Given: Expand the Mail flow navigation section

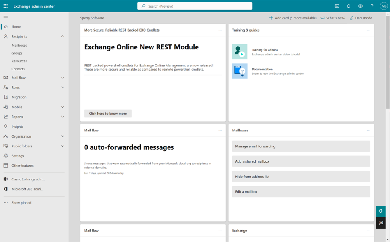Looking at the screenshot, I should click(63, 78).
